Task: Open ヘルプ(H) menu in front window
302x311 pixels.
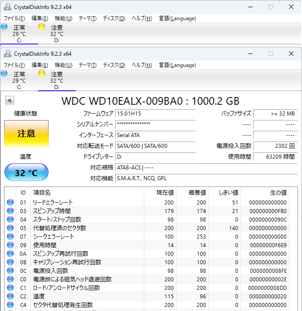Action: pyautogui.click(x=142, y=65)
